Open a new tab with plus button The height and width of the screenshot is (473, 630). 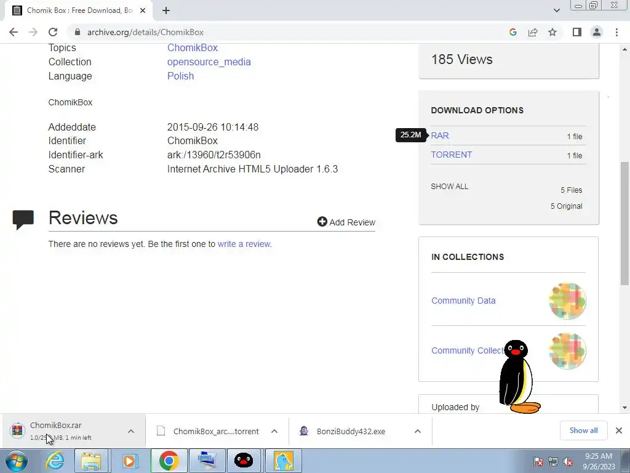coord(166,11)
